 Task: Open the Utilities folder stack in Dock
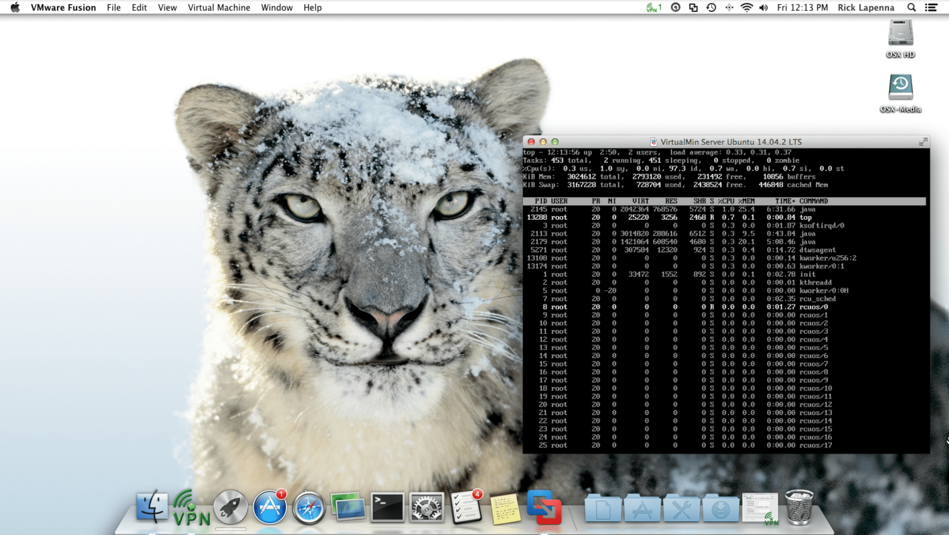click(x=681, y=508)
